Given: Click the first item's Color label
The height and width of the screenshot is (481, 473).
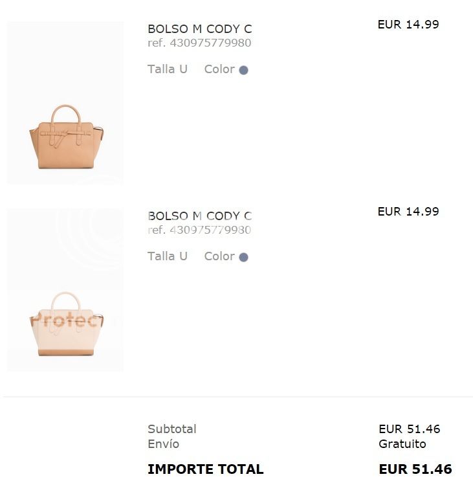Looking at the screenshot, I should pyautogui.click(x=219, y=69).
